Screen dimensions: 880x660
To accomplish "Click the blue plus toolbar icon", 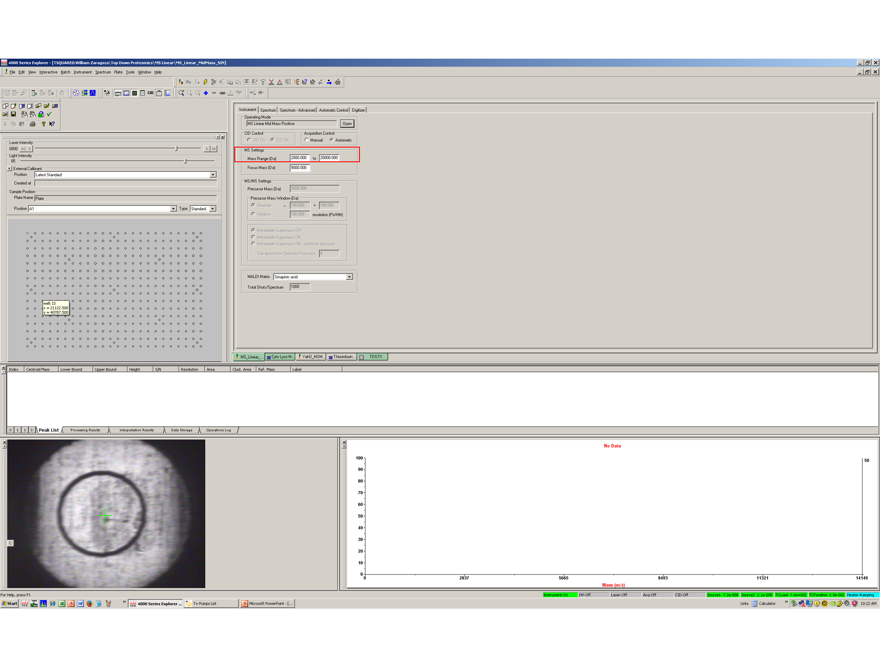I will click(x=206, y=93).
